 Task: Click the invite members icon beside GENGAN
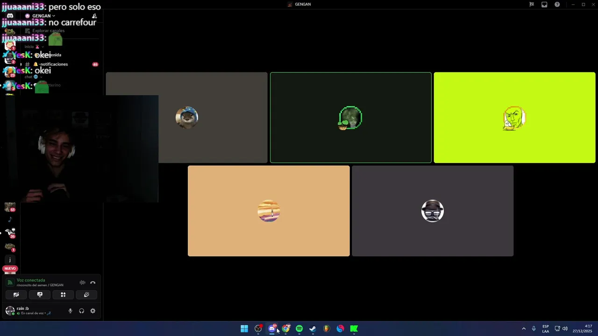click(94, 16)
